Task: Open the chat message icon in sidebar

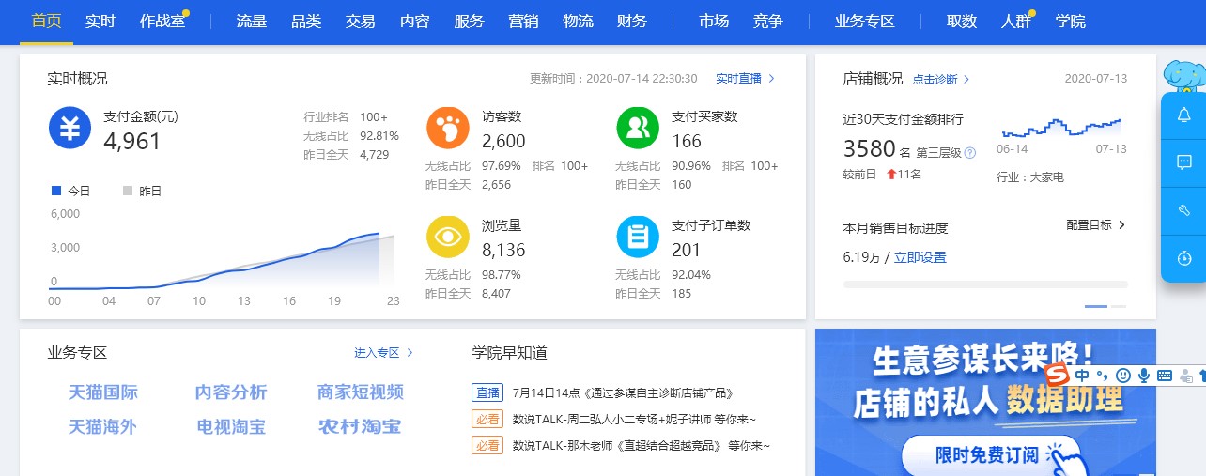Action: [1183, 161]
